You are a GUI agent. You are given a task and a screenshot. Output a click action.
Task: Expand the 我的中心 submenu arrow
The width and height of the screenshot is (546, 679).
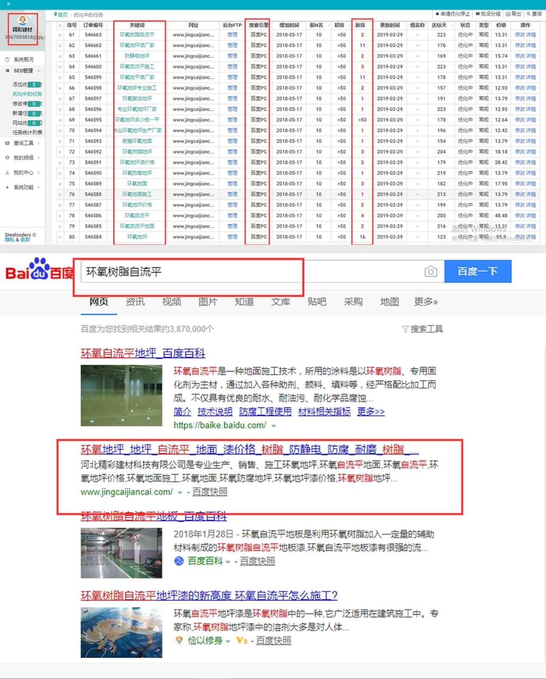39,173
